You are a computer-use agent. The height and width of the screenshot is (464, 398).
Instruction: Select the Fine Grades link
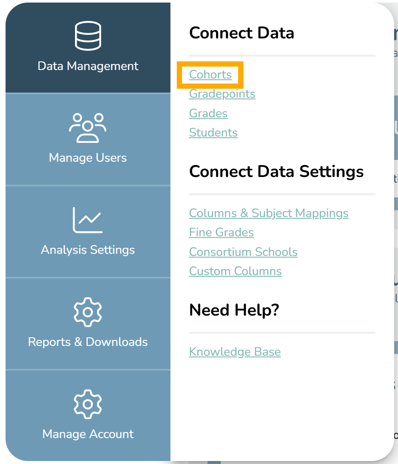pyautogui.click(x=221, y=232)
